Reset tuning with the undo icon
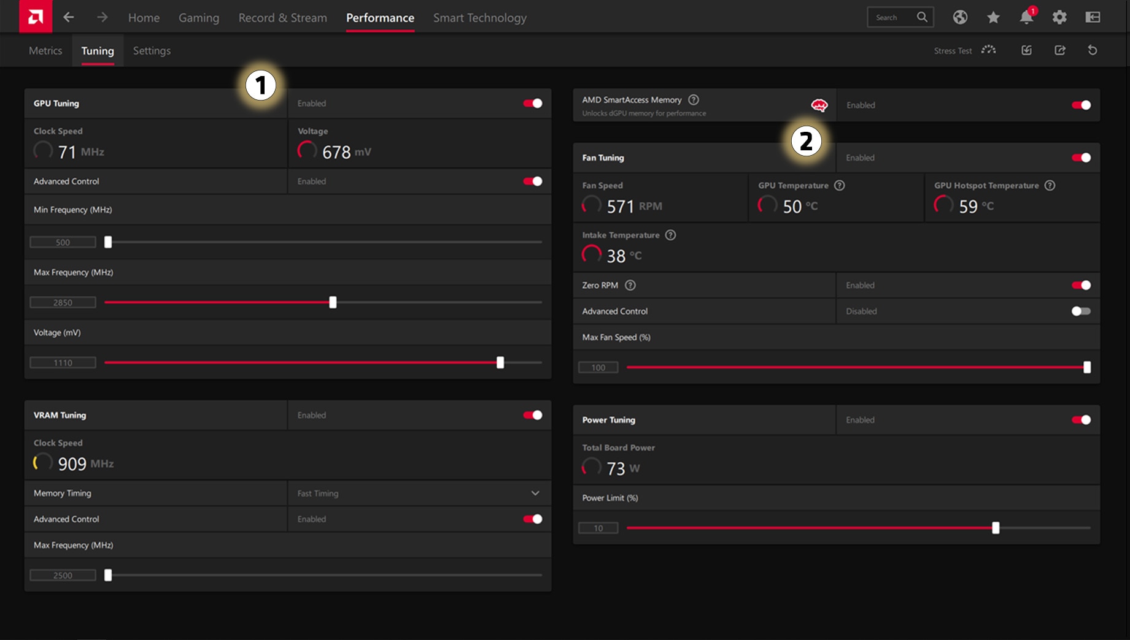The height and width of the screenshot is (640, 1130). coord(1093,50)
